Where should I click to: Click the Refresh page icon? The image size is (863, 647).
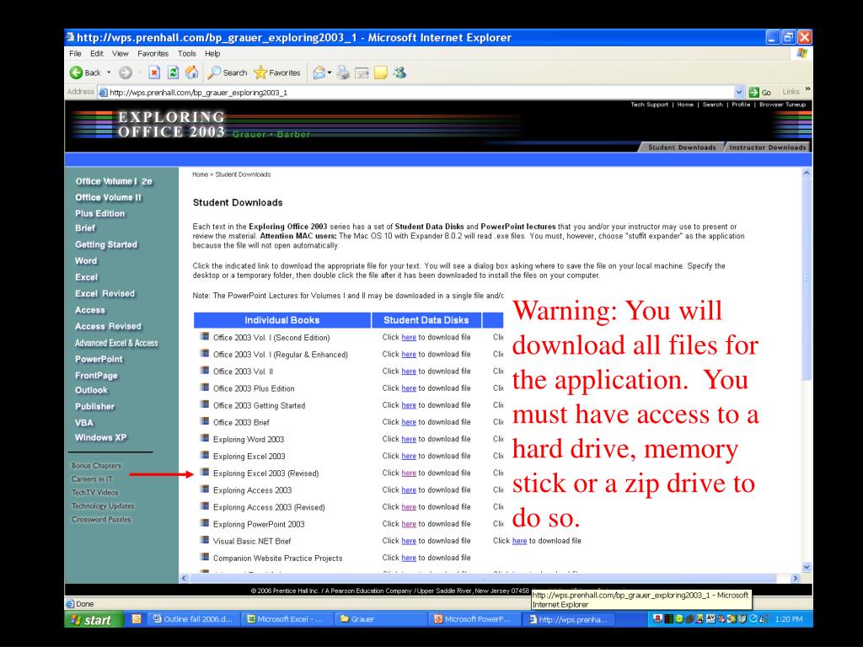pyautogui.click(x=173, y=72)
